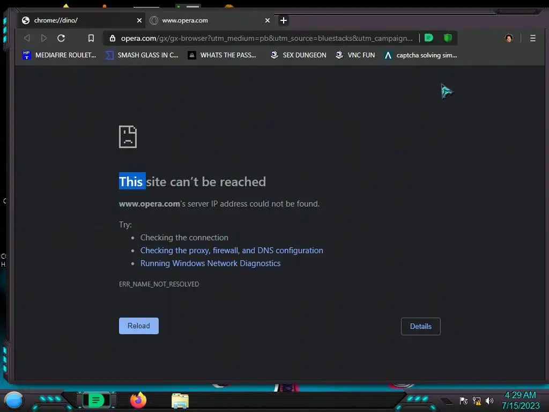Open green chat app in taskbar

(x=97, y=400)
